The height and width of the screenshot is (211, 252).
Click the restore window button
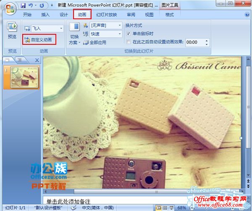click(230, 3)
